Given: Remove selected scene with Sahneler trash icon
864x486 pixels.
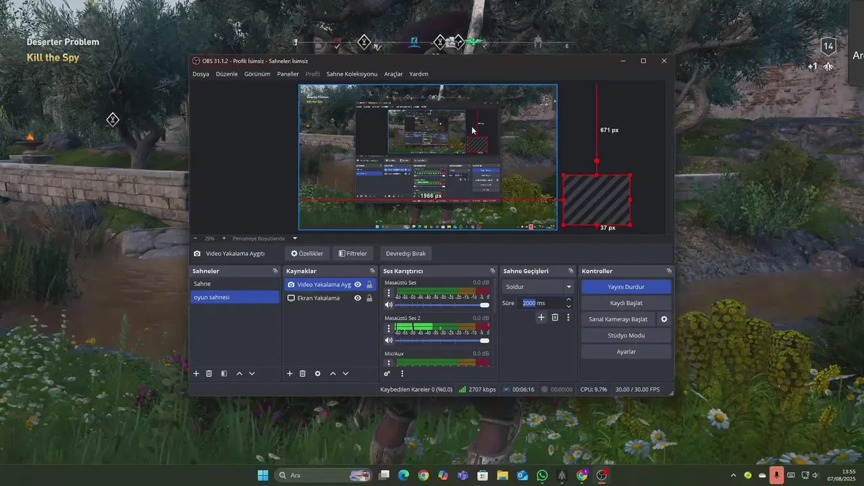Looking at the screenshot, I should tap(209, 373).
